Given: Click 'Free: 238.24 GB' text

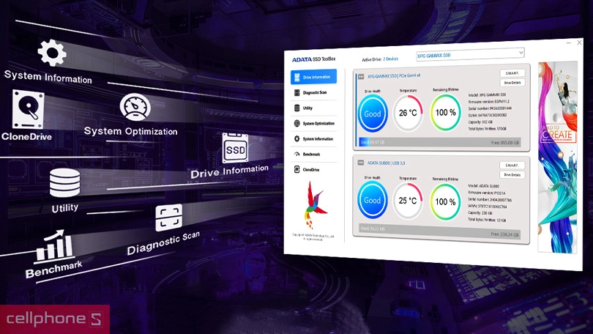Looking at the screenshot, I should (x=504, y=234).
